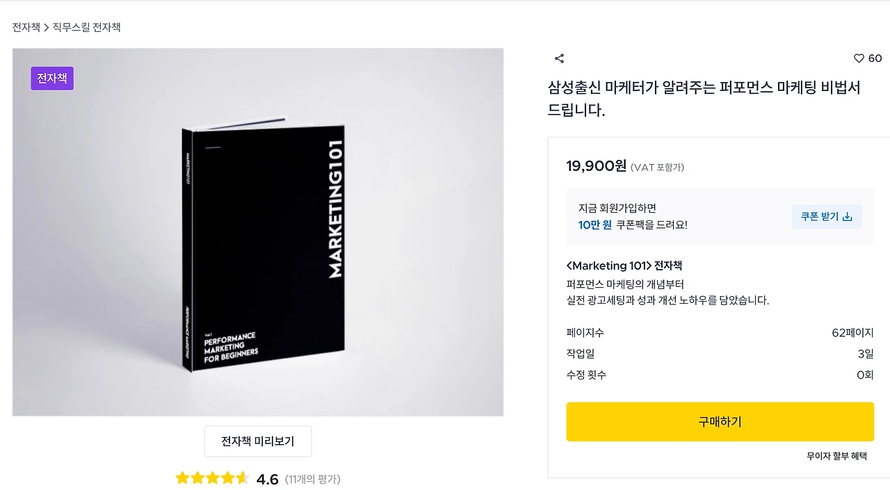Click the 10만 원 coupon pack text

click(595, 224)
